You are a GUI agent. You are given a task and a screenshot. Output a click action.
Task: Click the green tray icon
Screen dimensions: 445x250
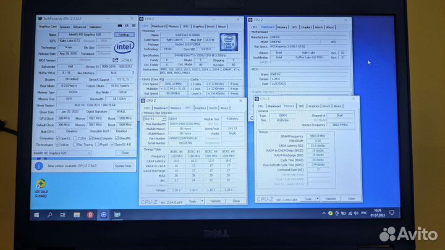(x=330, y=213)
